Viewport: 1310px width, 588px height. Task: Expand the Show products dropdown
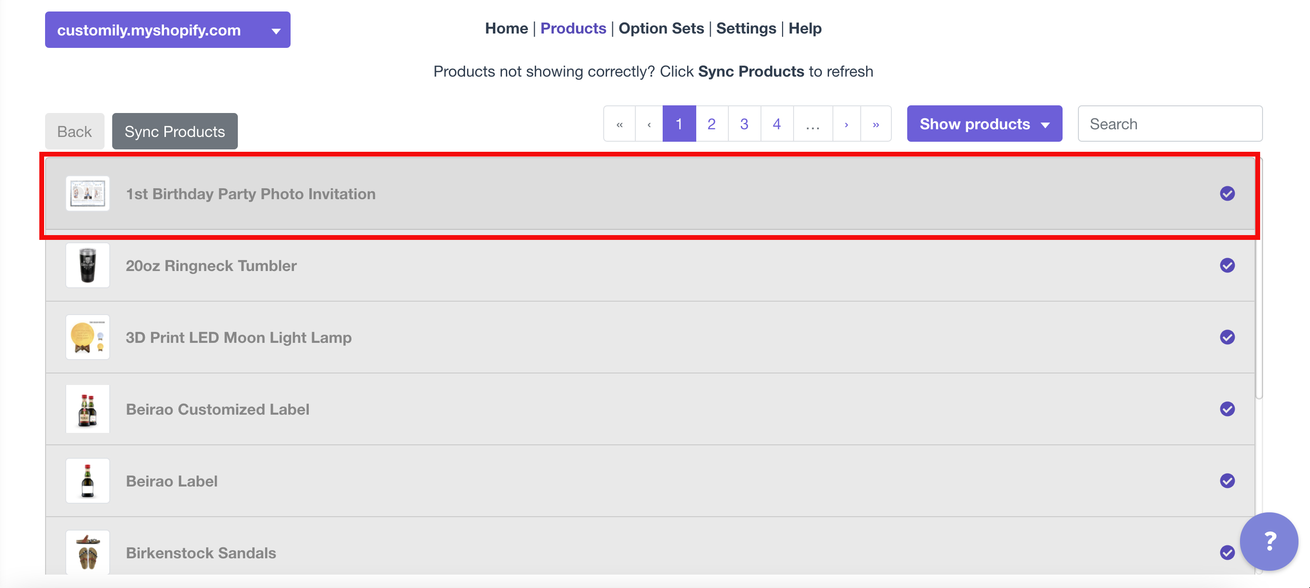984,124
